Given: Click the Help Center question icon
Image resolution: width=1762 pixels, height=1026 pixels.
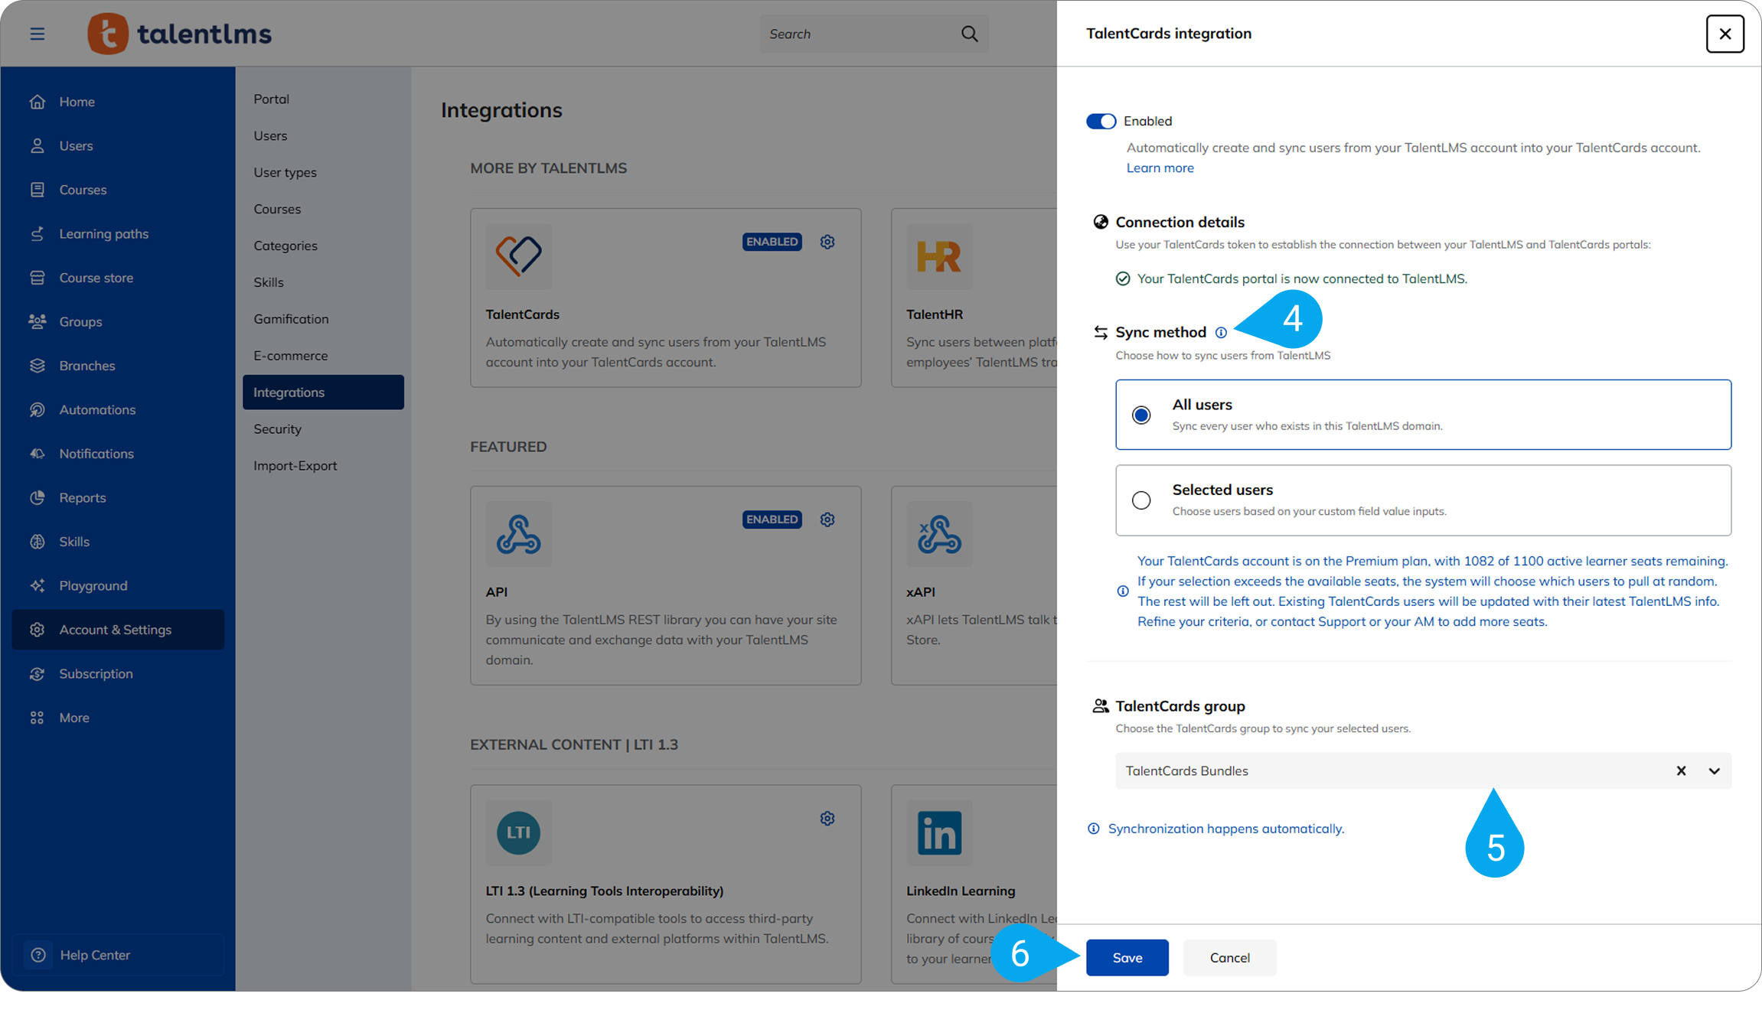Looking at the screenshot, I should [x=38, y=955].
